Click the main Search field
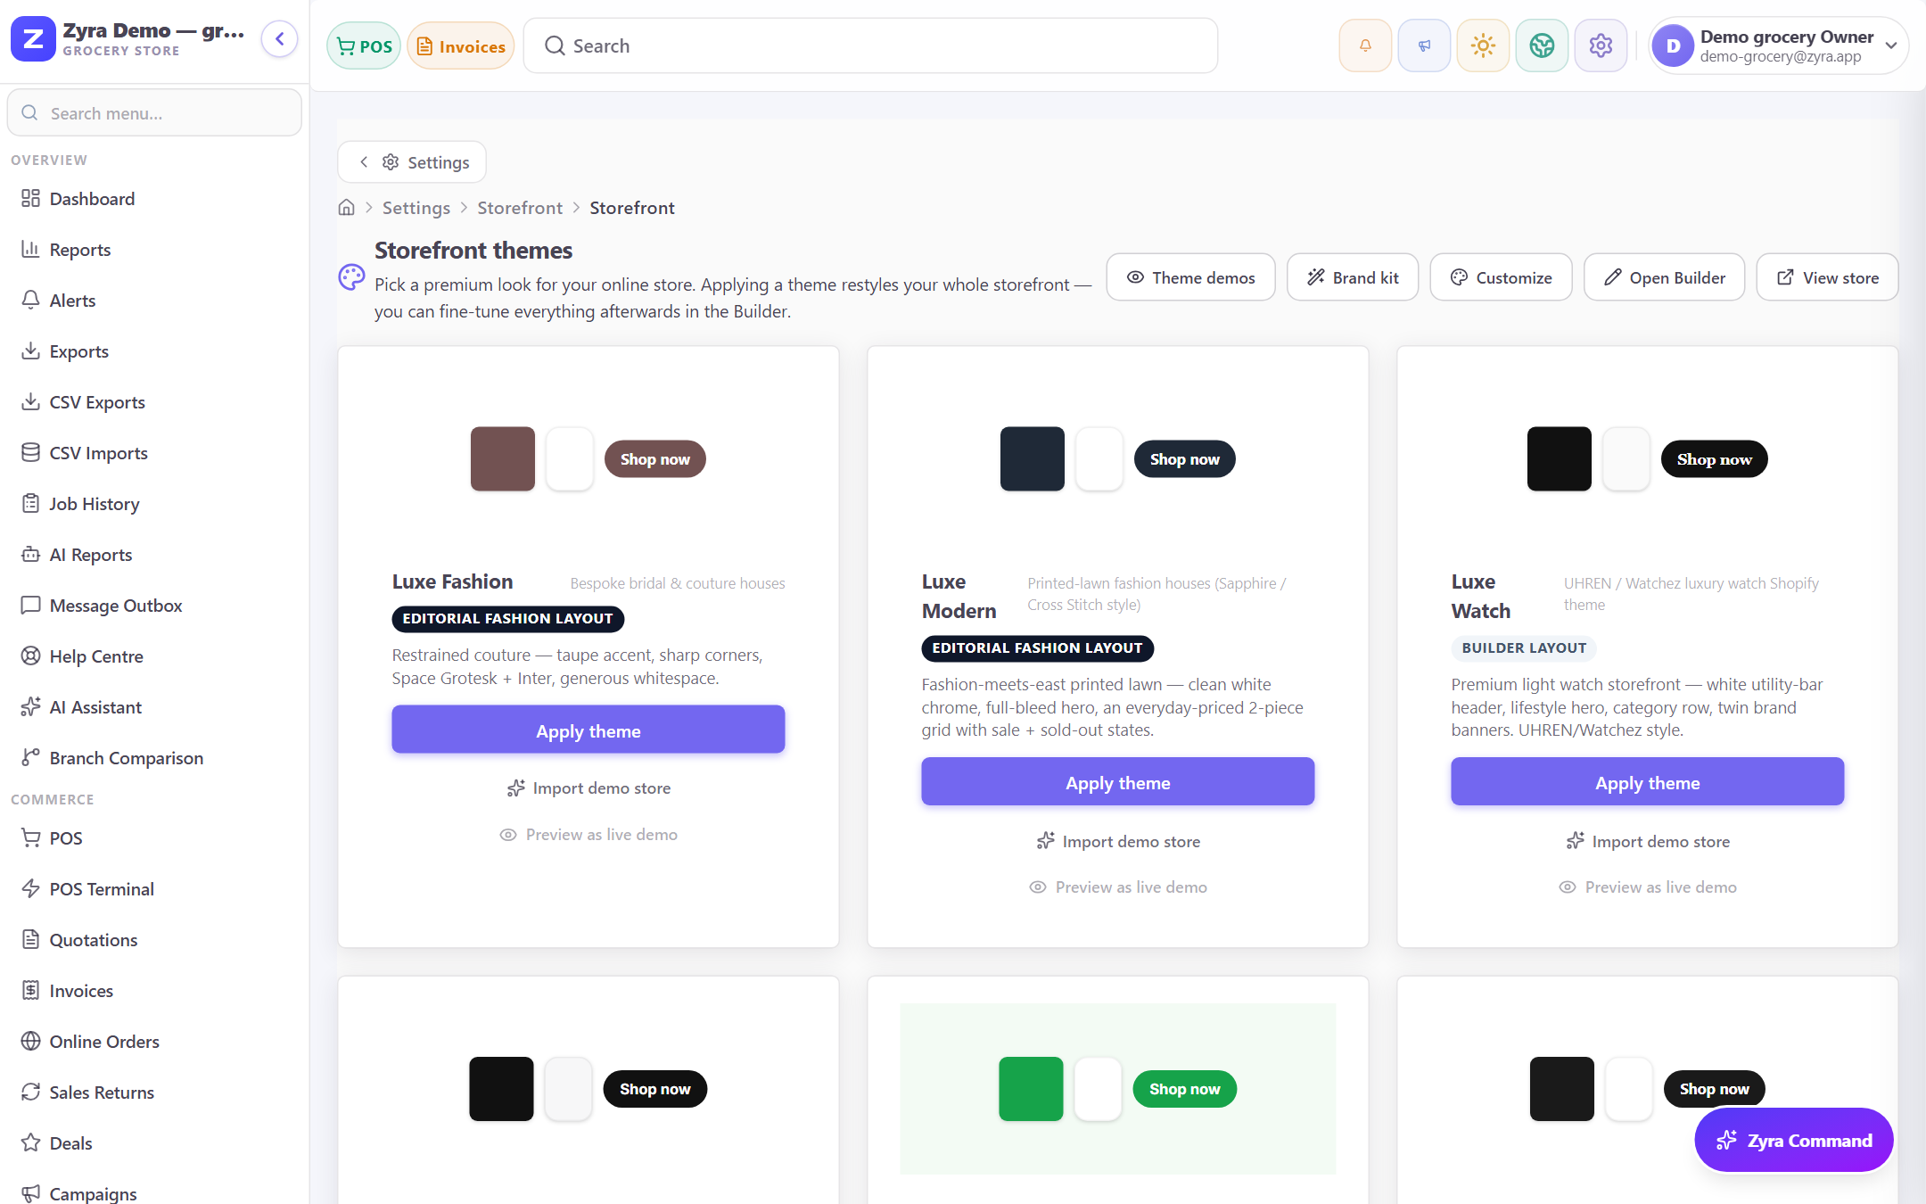Viewport: 1926px width, 1204px height. click(870, 45)
